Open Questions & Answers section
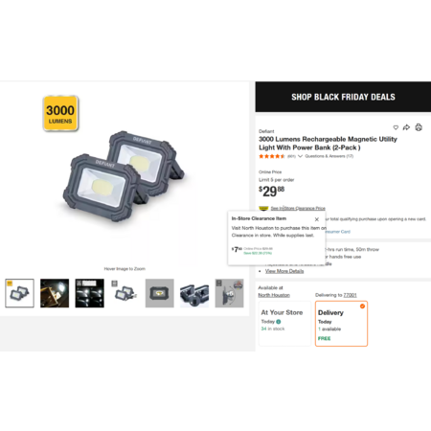 (x=329, y=156)
